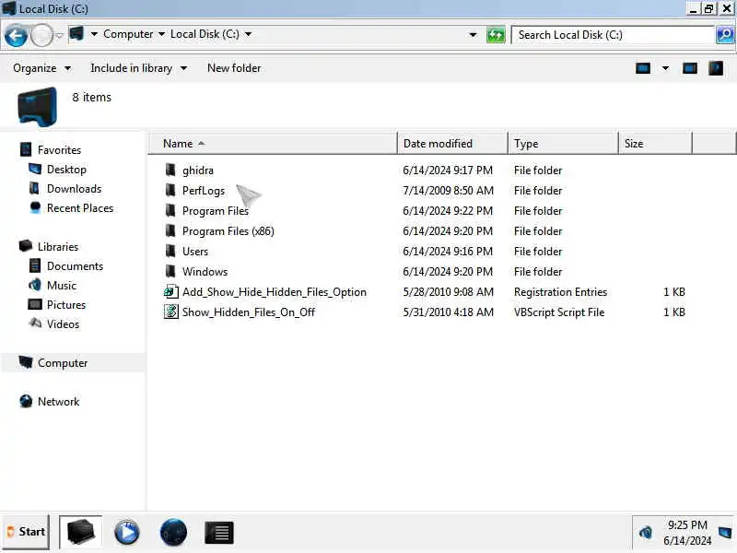Select Computer in the navigation pane
This screenshot has height=553, width=737.
tap(63, 363)
